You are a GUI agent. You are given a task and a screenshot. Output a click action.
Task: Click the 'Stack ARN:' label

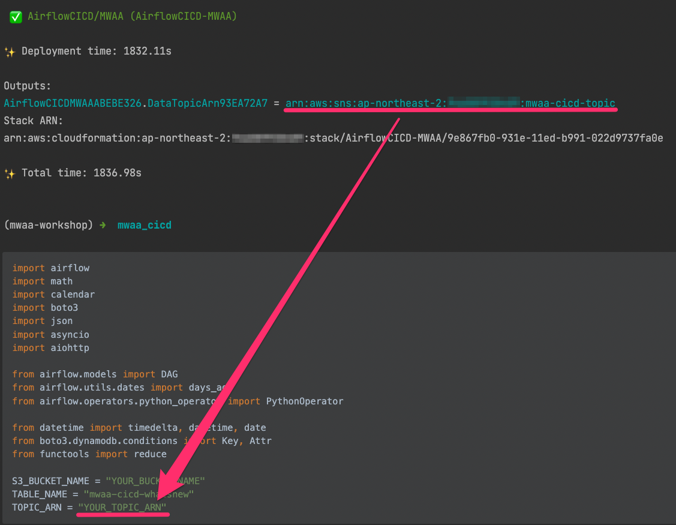(33, 121)
